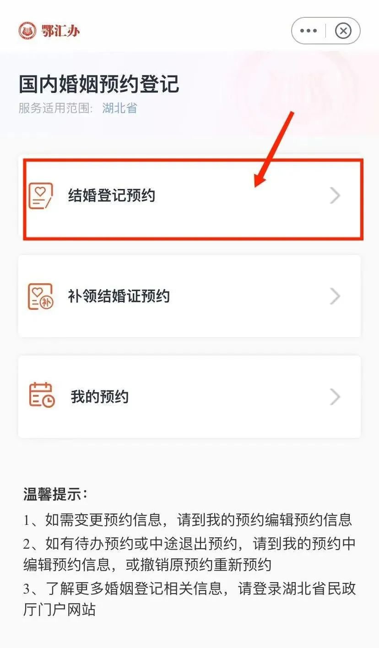Click the 湖北省 service region link
Screen dimensions: 379x648
coord(120,108)
